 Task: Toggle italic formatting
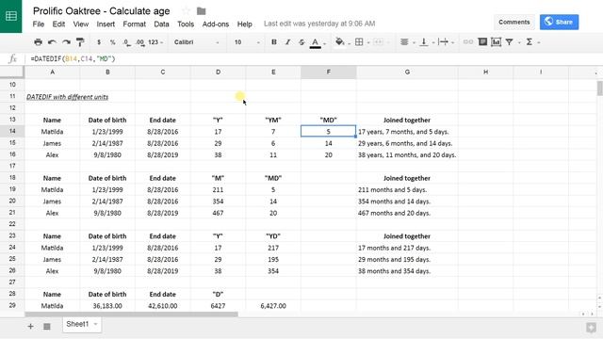pos(287,41)
